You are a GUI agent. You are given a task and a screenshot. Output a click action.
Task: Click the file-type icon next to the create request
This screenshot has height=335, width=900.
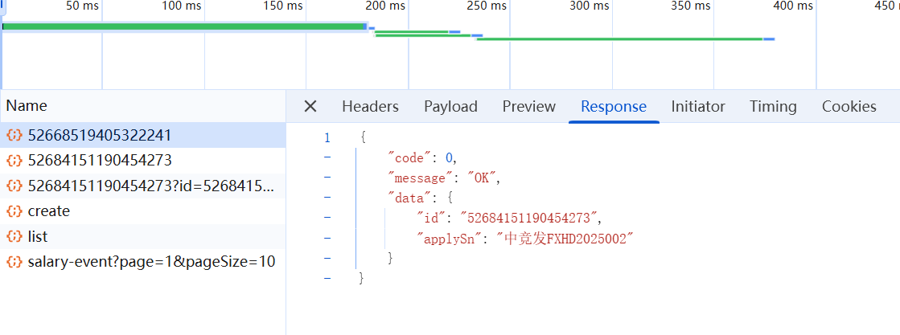14,211
